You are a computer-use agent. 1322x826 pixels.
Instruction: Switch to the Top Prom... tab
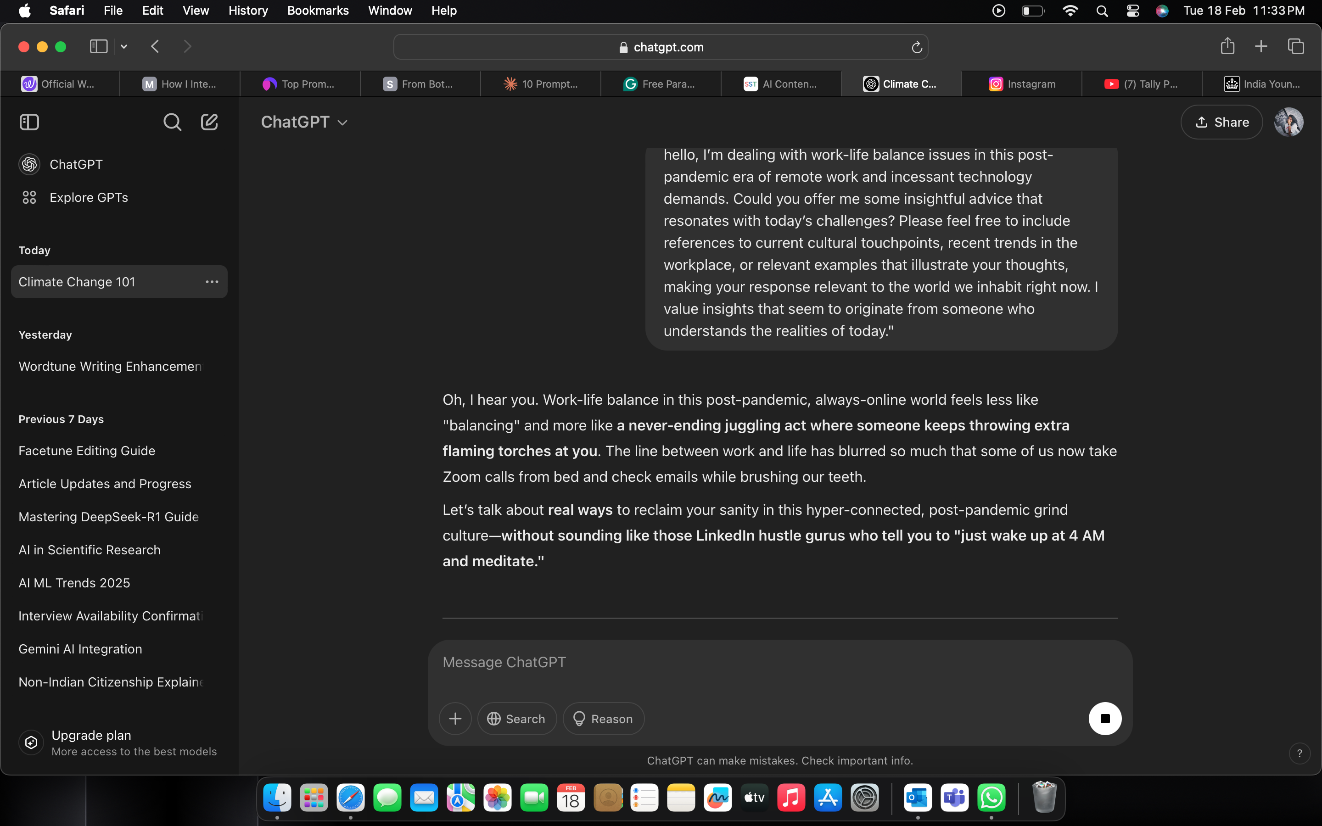tap(300, 84)
